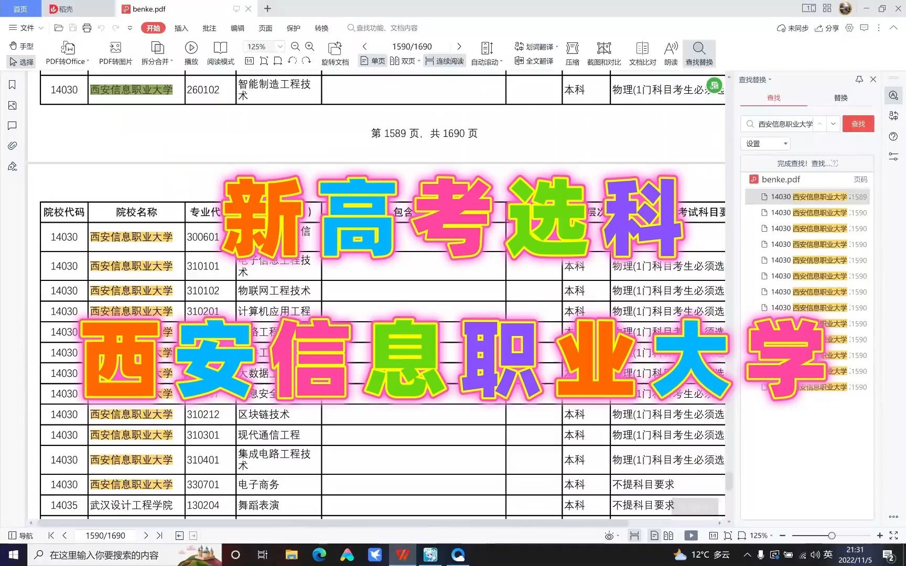
Task: Click the status bar play slideshow icon
Action: [x=691, y=536]
